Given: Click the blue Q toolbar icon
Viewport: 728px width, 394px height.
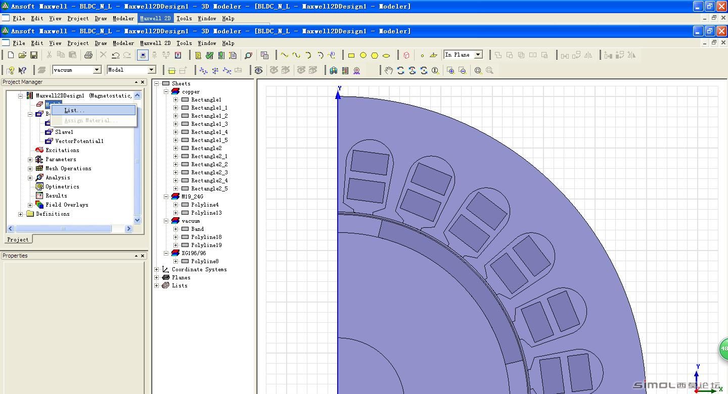Looking at the screenshot, I should point(178,55).
